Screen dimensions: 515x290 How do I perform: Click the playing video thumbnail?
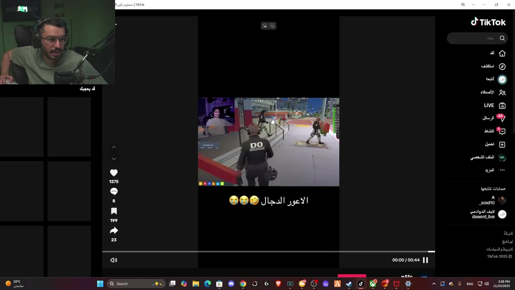tap(268, 142)
